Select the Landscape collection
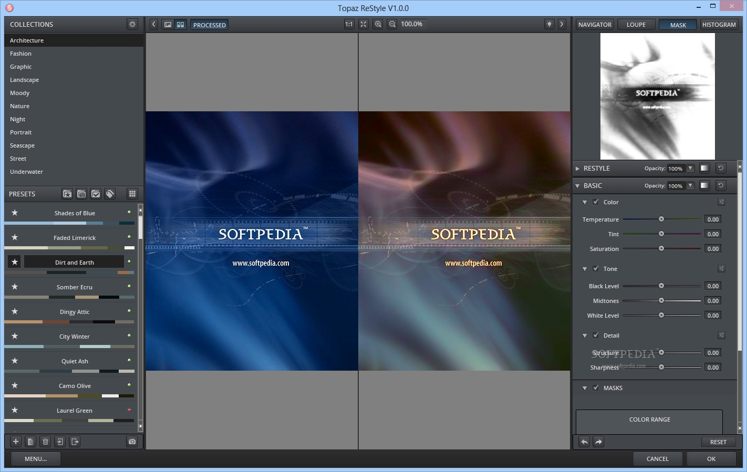 pos(74,80)
